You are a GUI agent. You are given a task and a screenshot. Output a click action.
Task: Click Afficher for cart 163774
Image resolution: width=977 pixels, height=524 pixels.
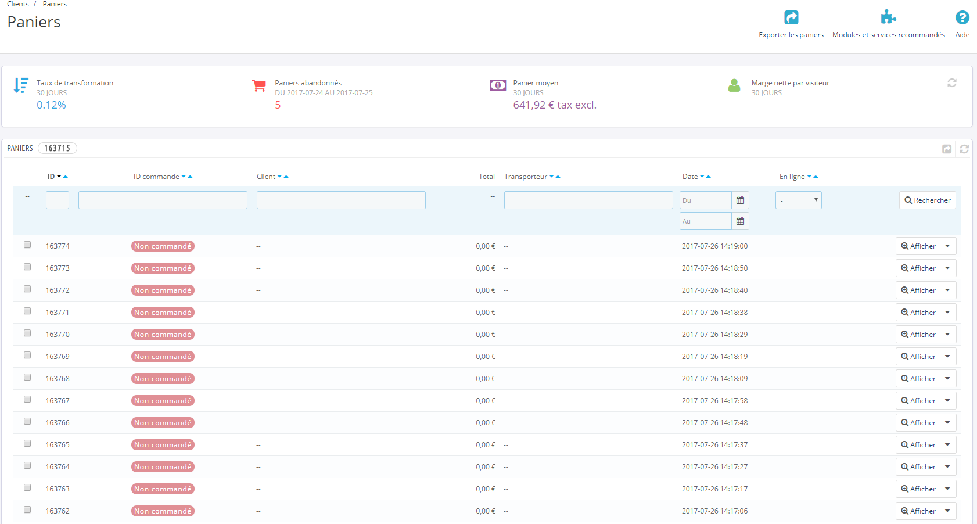click(x=918, y=246)
